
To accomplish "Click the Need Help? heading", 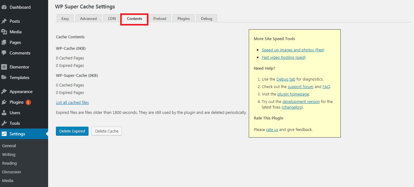I will (x=264, y=68).
